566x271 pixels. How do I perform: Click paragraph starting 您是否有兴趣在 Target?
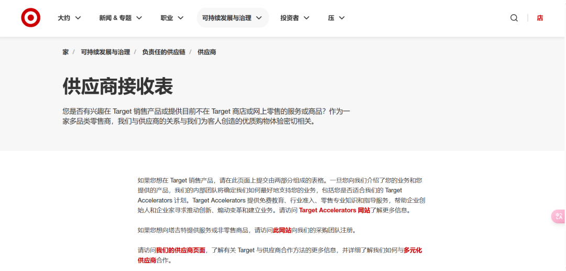(206, 116)
